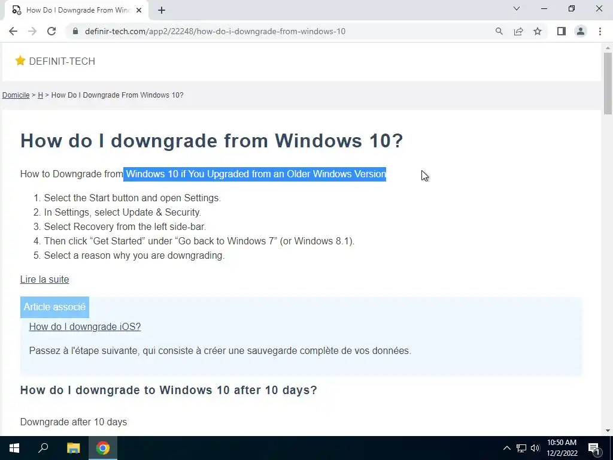
Task: Click the vertical scrollbar thumb
Action: pos(608,83)
